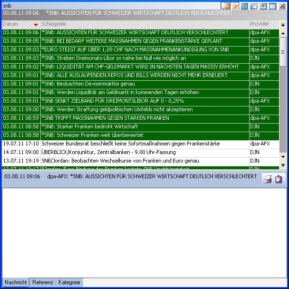Viewport: 289px width, 289px height.
Task: Click the orange star favorites icon
Action: pyautogui.click(x=234, y=6)
